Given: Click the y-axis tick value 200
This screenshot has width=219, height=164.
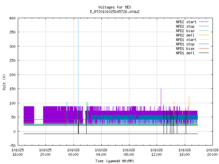Looking at the screenshot, I should [x=12, y=75].
